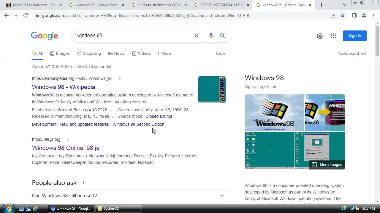
Task: Switch to the runas trustedinstaller tab
Action: [x=159, y=5]
